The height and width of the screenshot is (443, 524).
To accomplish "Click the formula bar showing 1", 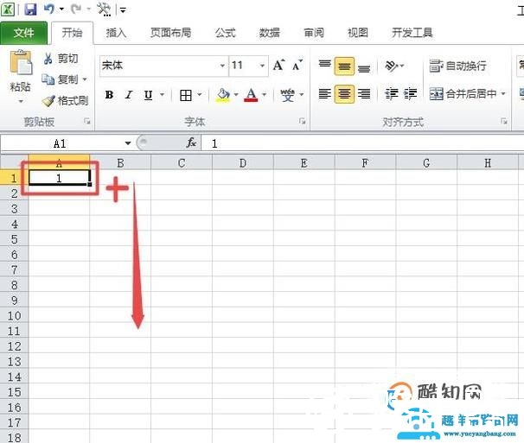I will tap(363, 143).
